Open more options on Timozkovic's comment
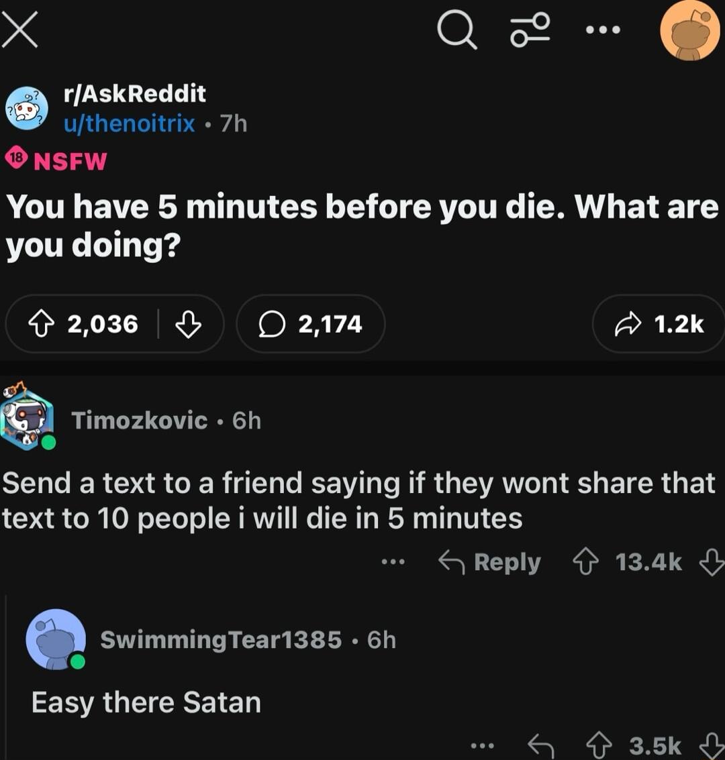 (x=393, y=562)
